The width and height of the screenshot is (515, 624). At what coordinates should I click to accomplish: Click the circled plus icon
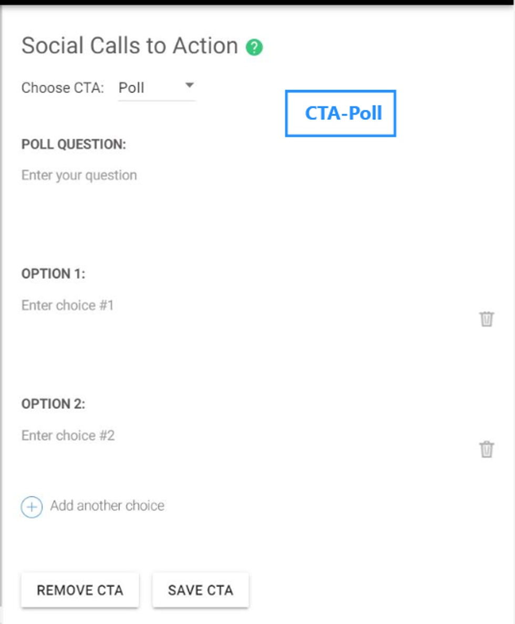pos(32,507)
